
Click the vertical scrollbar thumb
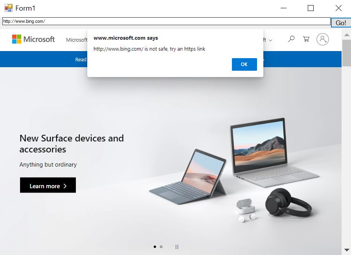pyautogui.click(x=347, y=53)
